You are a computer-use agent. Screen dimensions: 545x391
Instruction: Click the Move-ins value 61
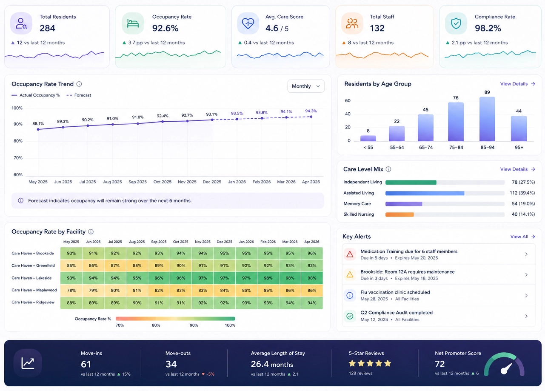86,364
